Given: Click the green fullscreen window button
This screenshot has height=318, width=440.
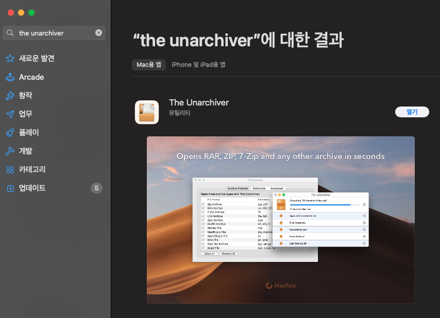Looking at the screenshot, I should (31, 13).
